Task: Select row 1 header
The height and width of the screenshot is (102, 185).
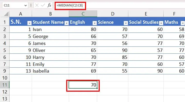Action: 5,22
